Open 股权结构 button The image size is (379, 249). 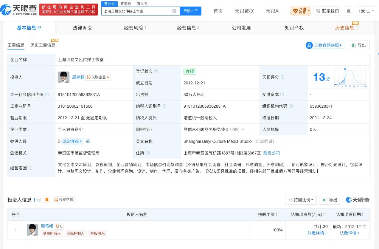click(x=64, y=200)
